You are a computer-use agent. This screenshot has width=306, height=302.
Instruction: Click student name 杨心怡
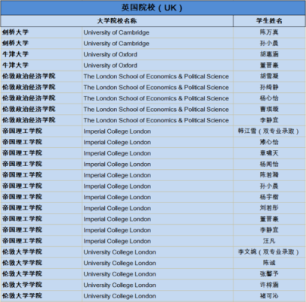point(269,98)
